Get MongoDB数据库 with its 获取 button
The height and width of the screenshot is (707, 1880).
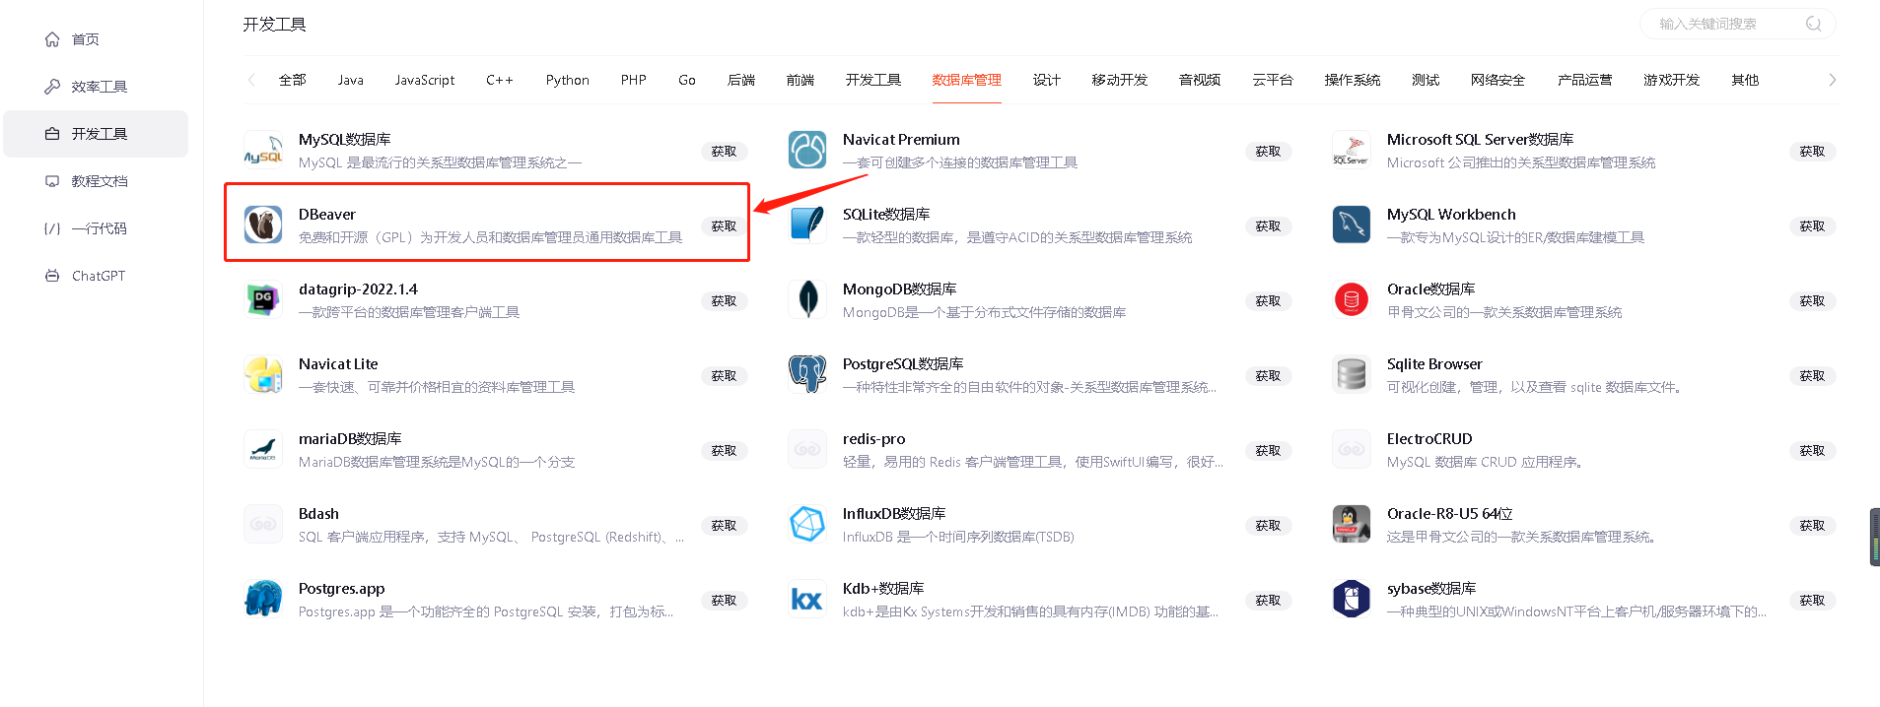1269,301
